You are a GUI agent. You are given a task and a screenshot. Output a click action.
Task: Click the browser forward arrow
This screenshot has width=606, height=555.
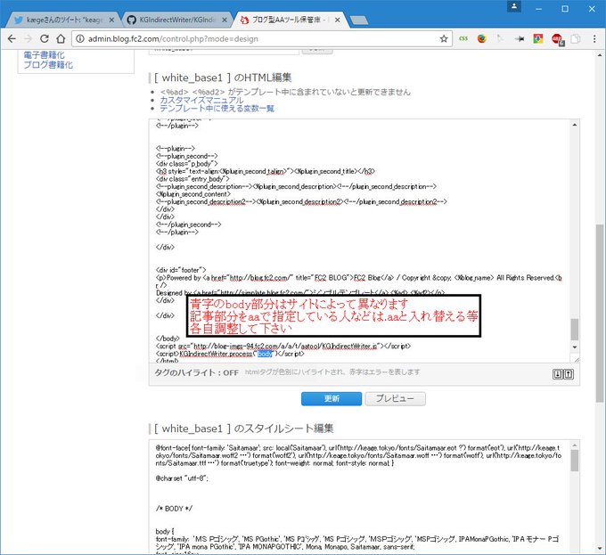[x=28, y=38]
